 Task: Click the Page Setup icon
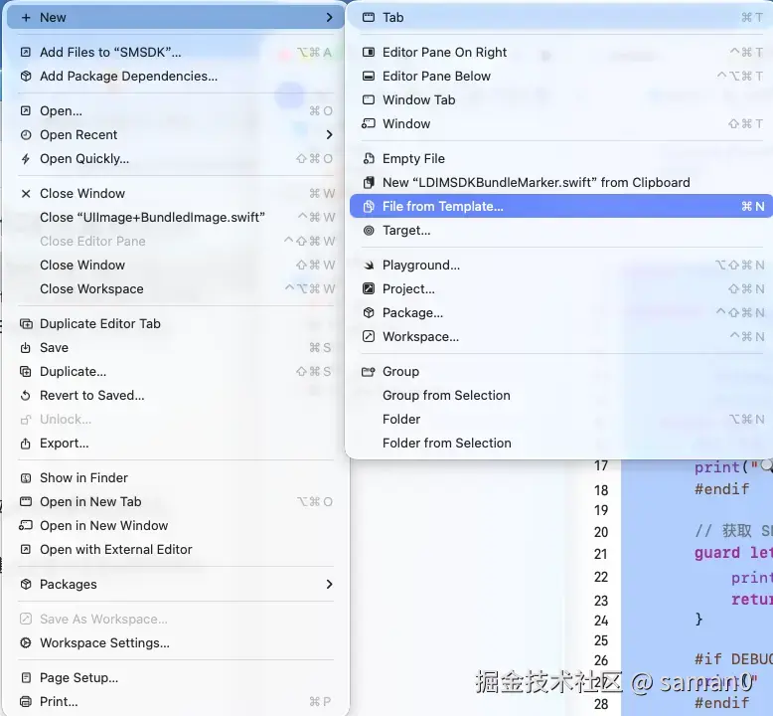coord(26,677)
